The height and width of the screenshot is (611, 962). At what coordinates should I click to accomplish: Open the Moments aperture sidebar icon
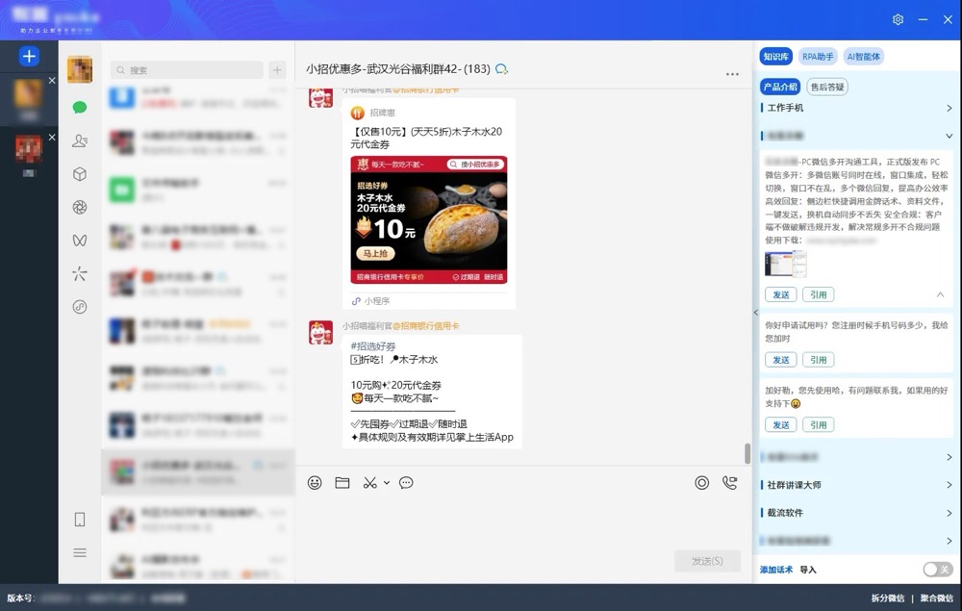[x=80, y=207]
